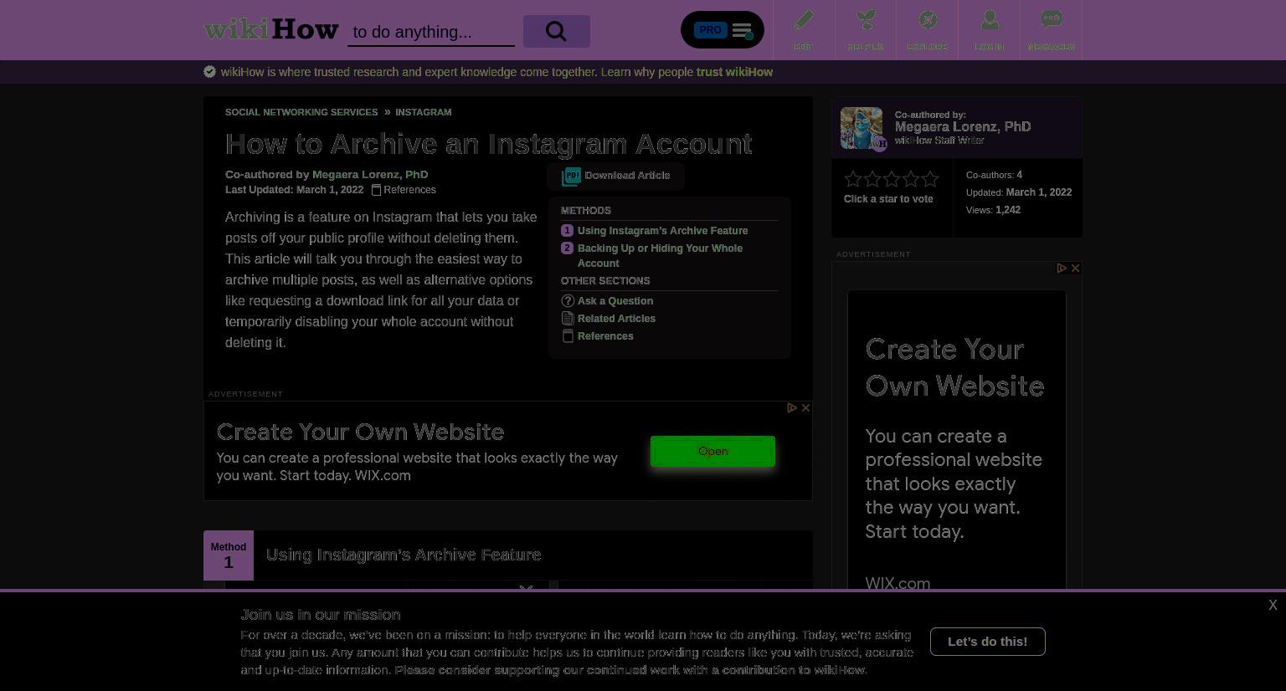Jump to Using Instagram's Archive Feature

coord(662,231)
